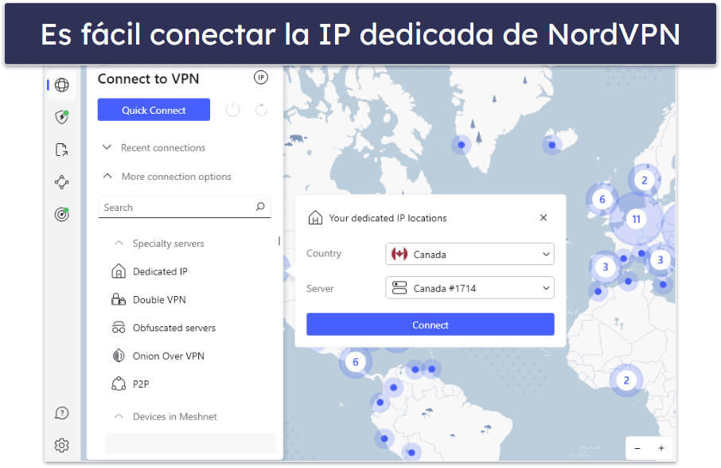The width and height of the screenshot is (721, 468).
Task: Select Onion Over VPN label
Action: (x=168, y=356)
